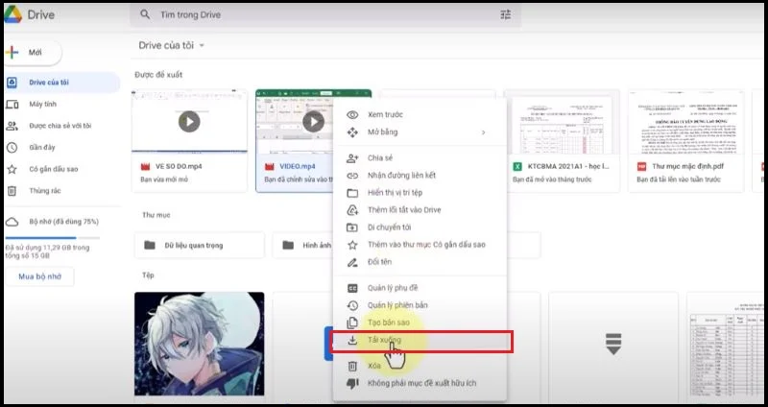This screenshot has width=768, height=407.
Task: Select the "VIDEO.mp4" file name
Action: coord(298,166)
